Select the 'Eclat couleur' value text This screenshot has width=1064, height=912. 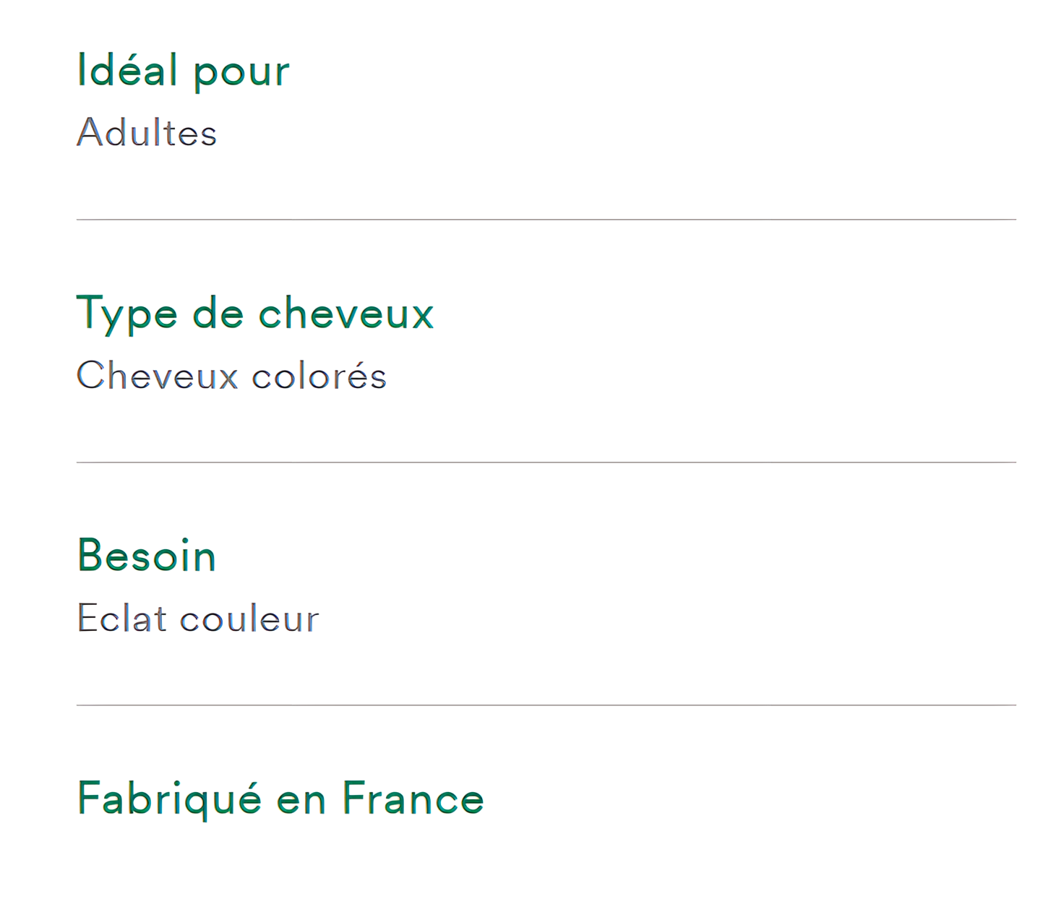(x=198, y=619)
